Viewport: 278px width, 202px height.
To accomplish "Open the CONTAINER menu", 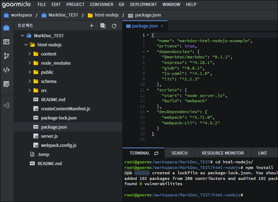I will pos(101,5).
